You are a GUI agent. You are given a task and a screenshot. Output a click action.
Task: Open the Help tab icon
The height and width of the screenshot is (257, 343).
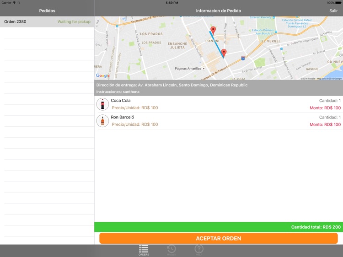pos(199,250)
